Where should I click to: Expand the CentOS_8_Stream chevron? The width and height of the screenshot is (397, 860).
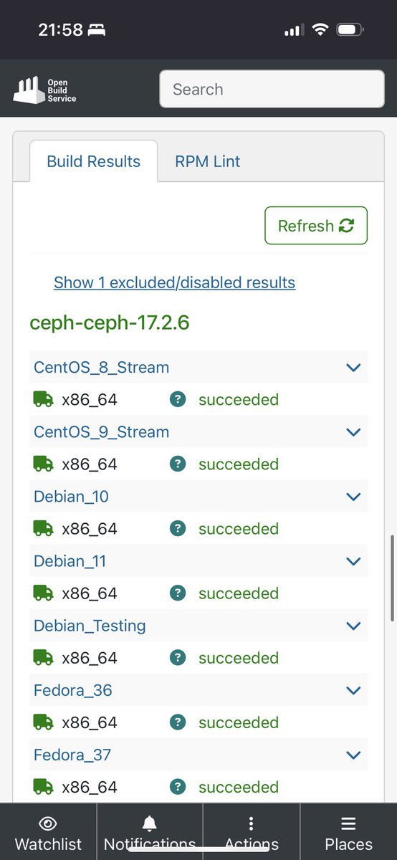(353, 368)
